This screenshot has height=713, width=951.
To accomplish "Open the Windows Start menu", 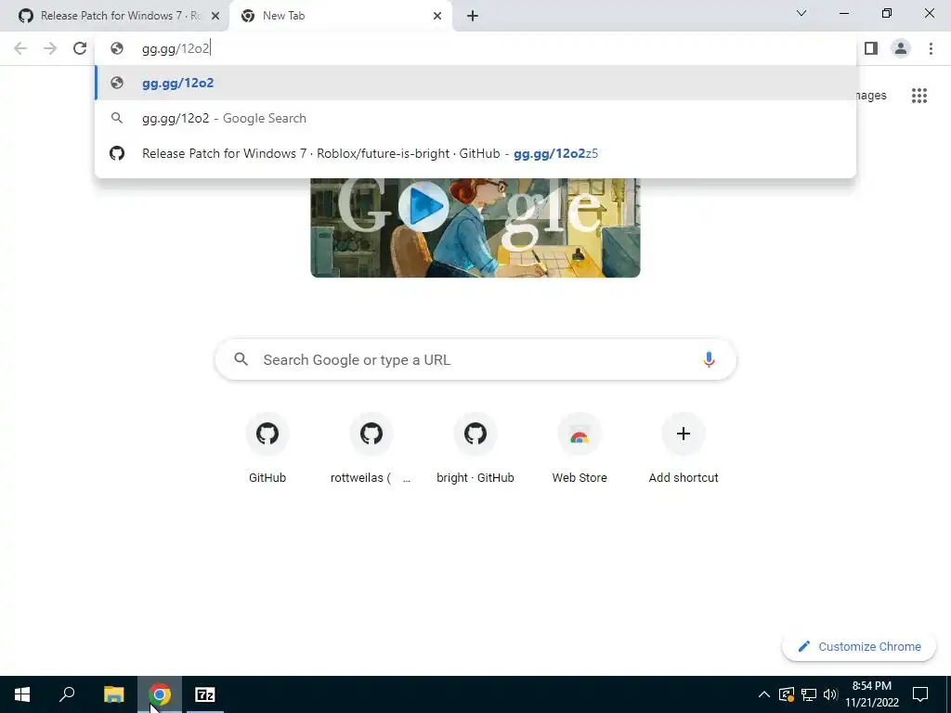I will coord(22,694).
